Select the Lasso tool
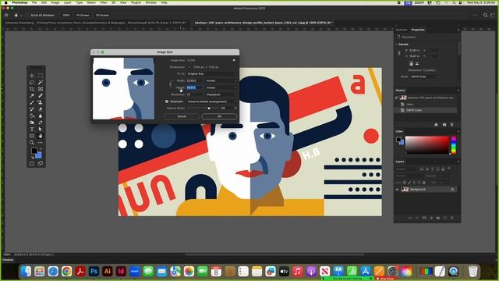 click(32, 82)
